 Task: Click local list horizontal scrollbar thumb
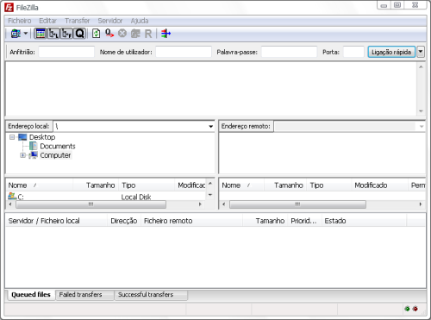click(91, 204)
